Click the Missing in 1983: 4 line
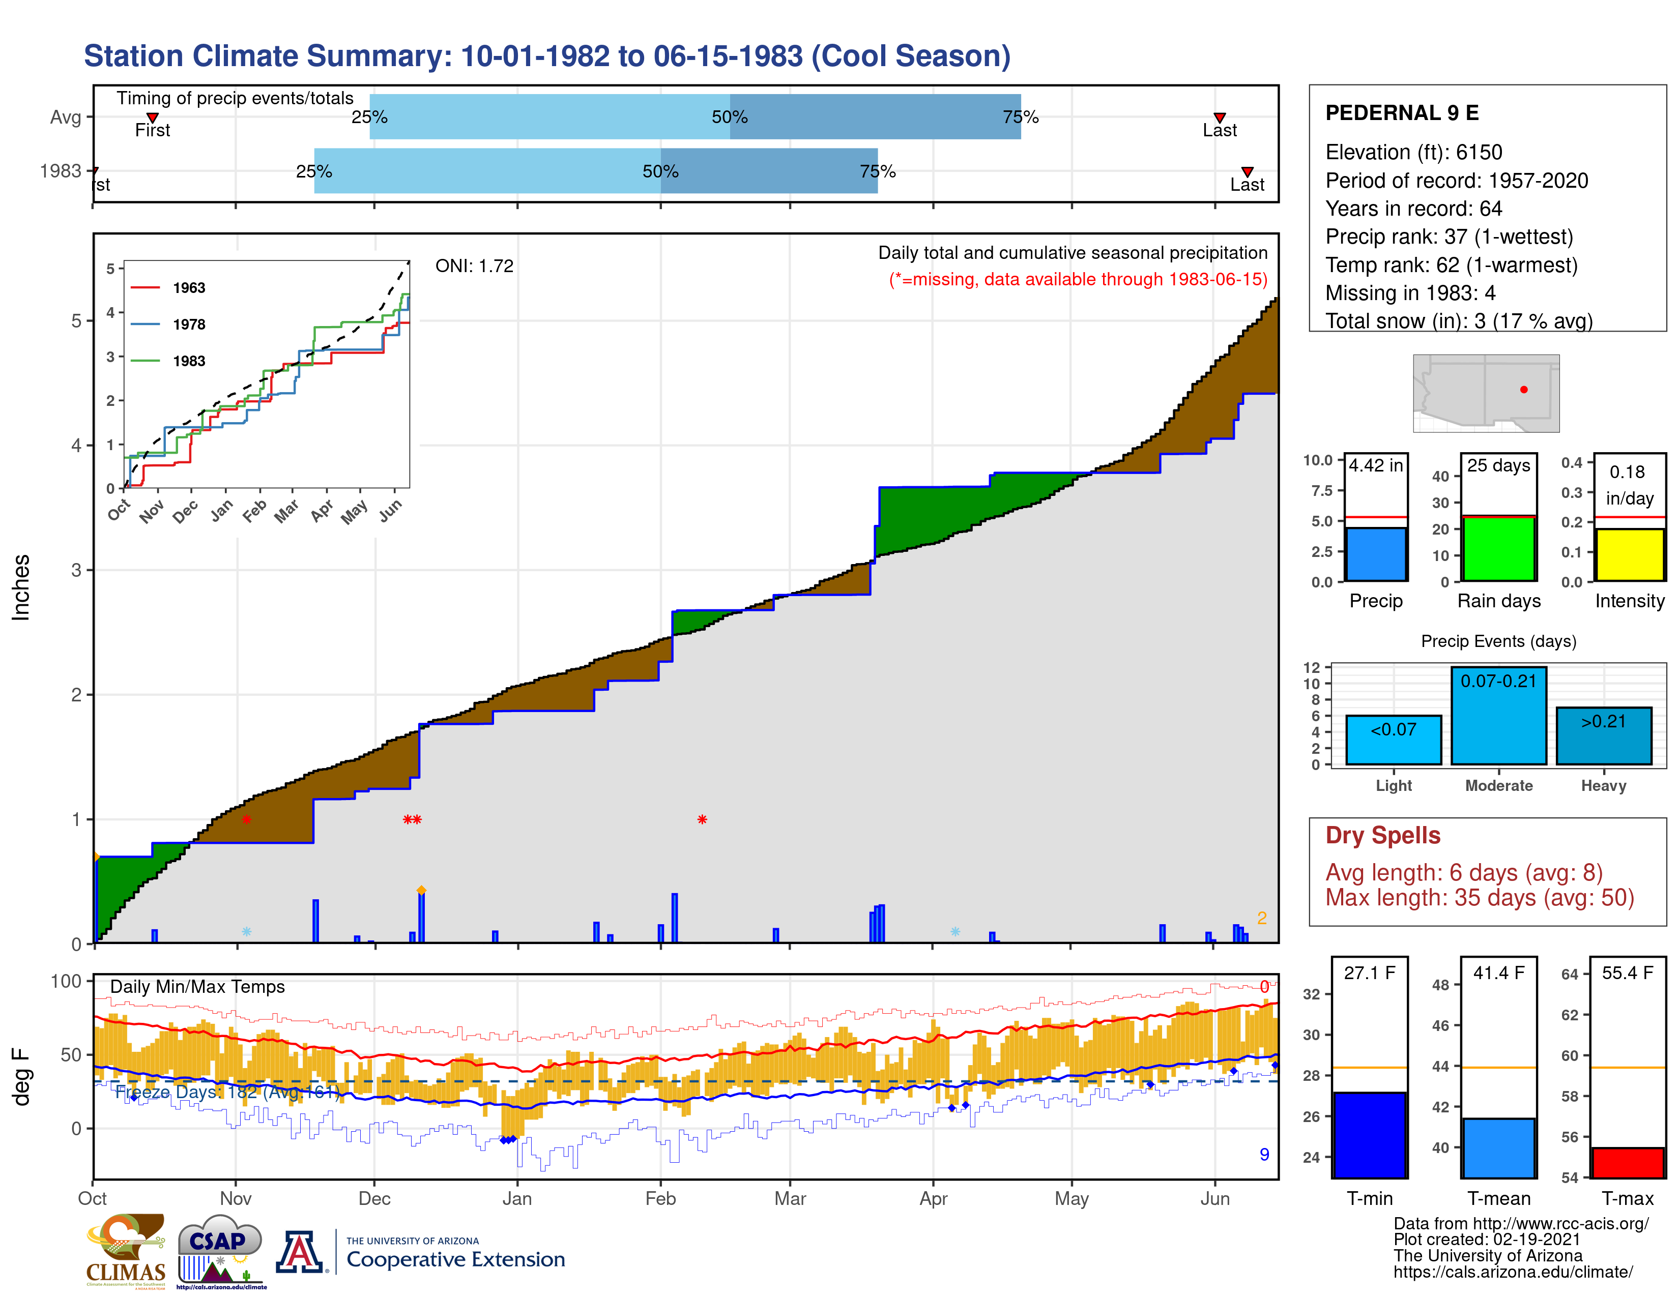Image resolution: width=1679 pixels, height=1297 pixels. coord(1411,293)
